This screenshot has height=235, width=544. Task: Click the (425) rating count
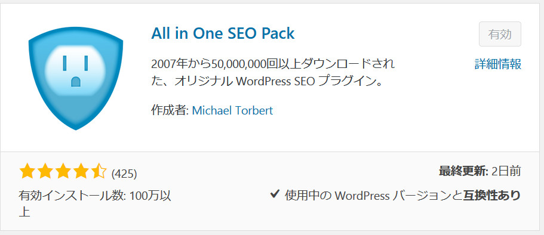(x=124, y=174)
